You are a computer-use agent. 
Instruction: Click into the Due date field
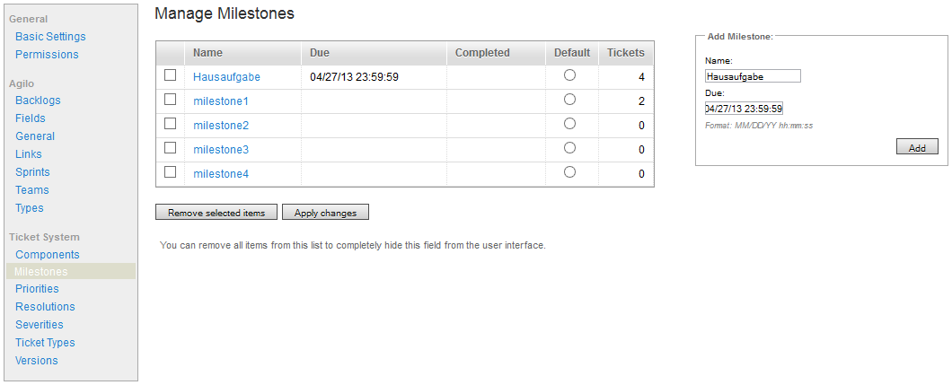(x=744, y=109)
